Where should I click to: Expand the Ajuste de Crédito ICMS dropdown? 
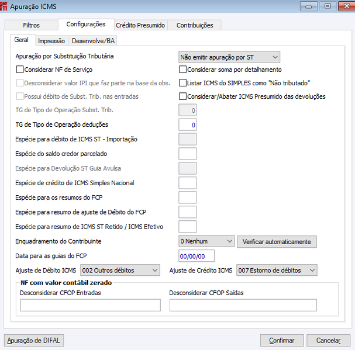point(277,270)
